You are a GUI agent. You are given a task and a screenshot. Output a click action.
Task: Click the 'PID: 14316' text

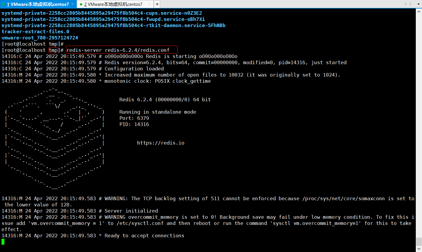(x=134, y=124)
